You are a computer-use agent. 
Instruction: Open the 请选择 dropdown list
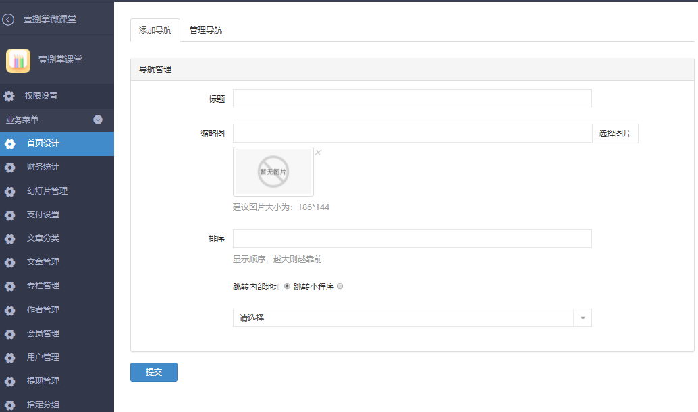click(x=412, y=317)
